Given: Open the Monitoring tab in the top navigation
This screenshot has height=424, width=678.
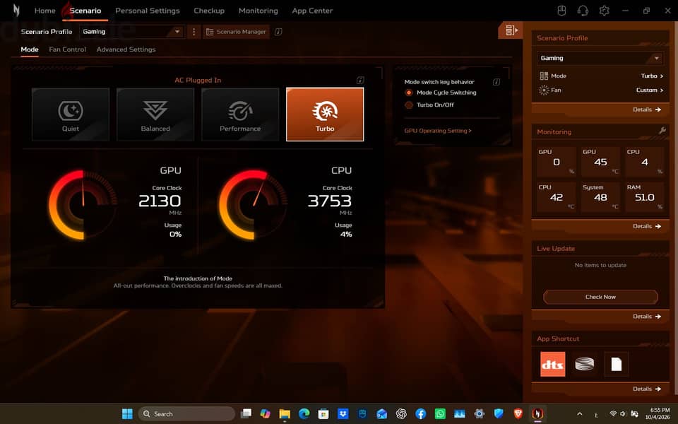Looking at the screenshot, I should point(258,11).
